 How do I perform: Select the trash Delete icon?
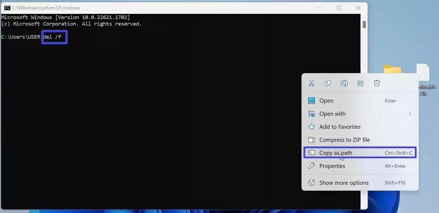tap(376, 83)
